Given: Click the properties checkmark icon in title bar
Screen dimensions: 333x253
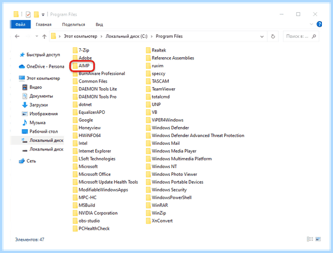Looking at the screenshot, I should tap(28, 14).
